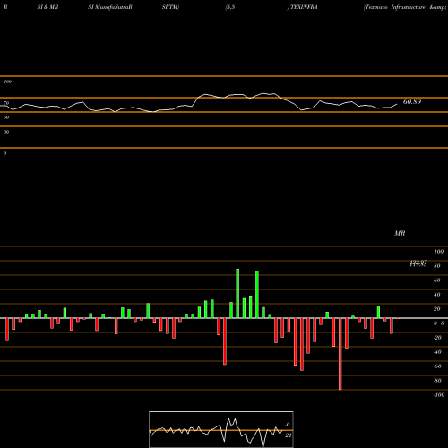Click the MR axis label -20
Viewport: 448px width, 448px height.
pyautogui.click(x=437, y=338)
